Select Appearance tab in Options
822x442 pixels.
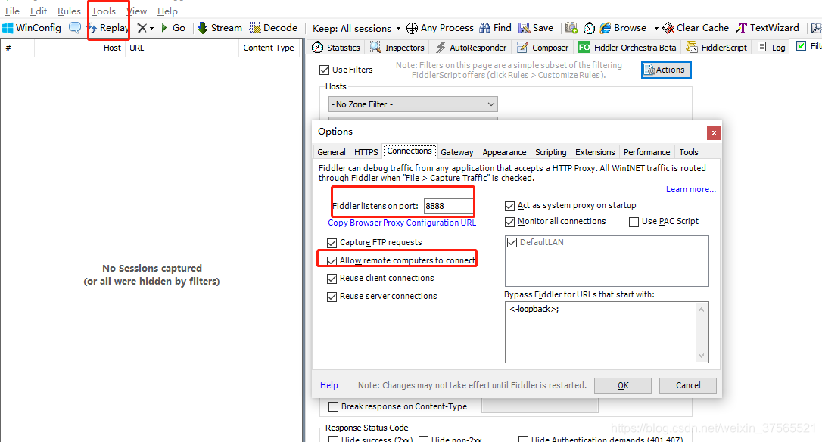pyautogui.click(x=504, y=152)
